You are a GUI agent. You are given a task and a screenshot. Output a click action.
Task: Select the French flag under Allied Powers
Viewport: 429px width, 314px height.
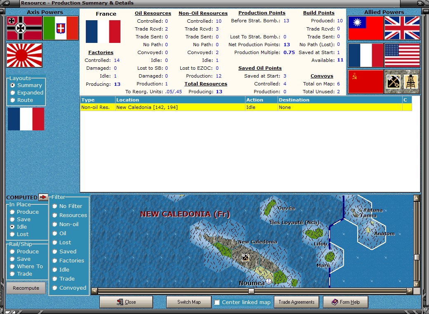click(x=366, y=55)
